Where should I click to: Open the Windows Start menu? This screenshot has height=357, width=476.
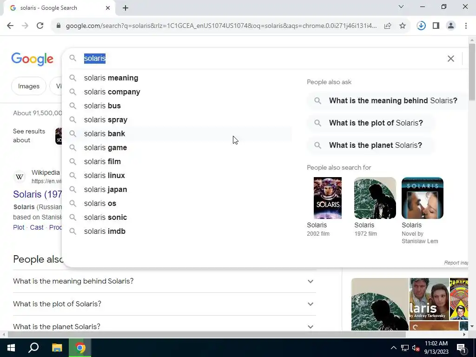[11, 348]
